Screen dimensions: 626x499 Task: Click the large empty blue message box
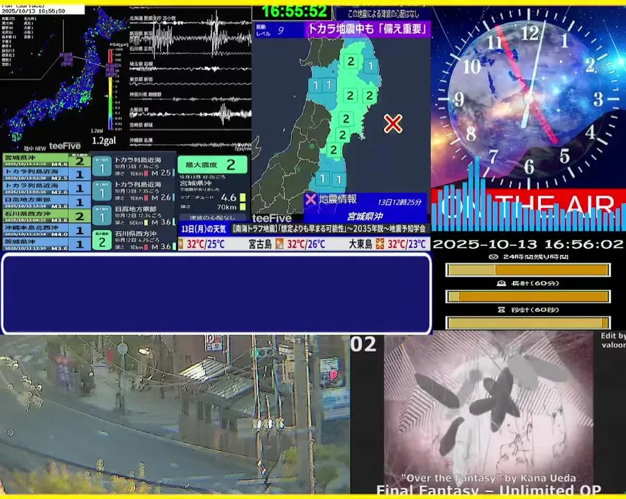(x=216, y=293)
